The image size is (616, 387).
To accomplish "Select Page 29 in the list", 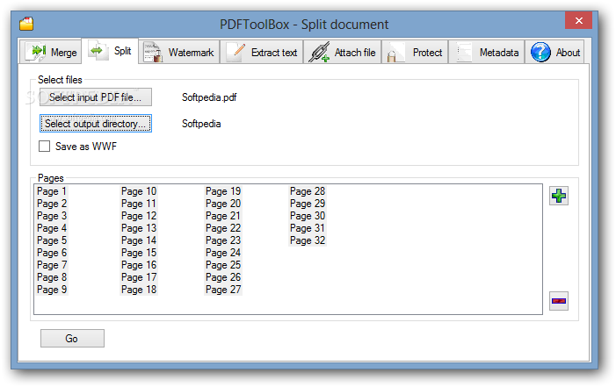I will [308, 204].
